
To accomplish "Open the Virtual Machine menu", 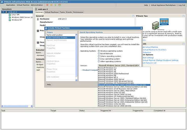I will 23,5.
